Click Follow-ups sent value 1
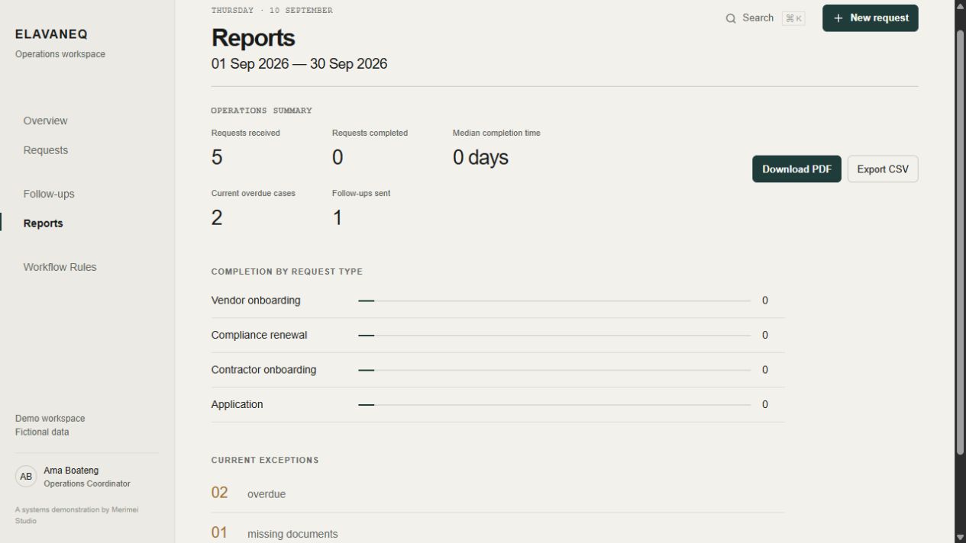The image size is (966, 543). (337, 218)
